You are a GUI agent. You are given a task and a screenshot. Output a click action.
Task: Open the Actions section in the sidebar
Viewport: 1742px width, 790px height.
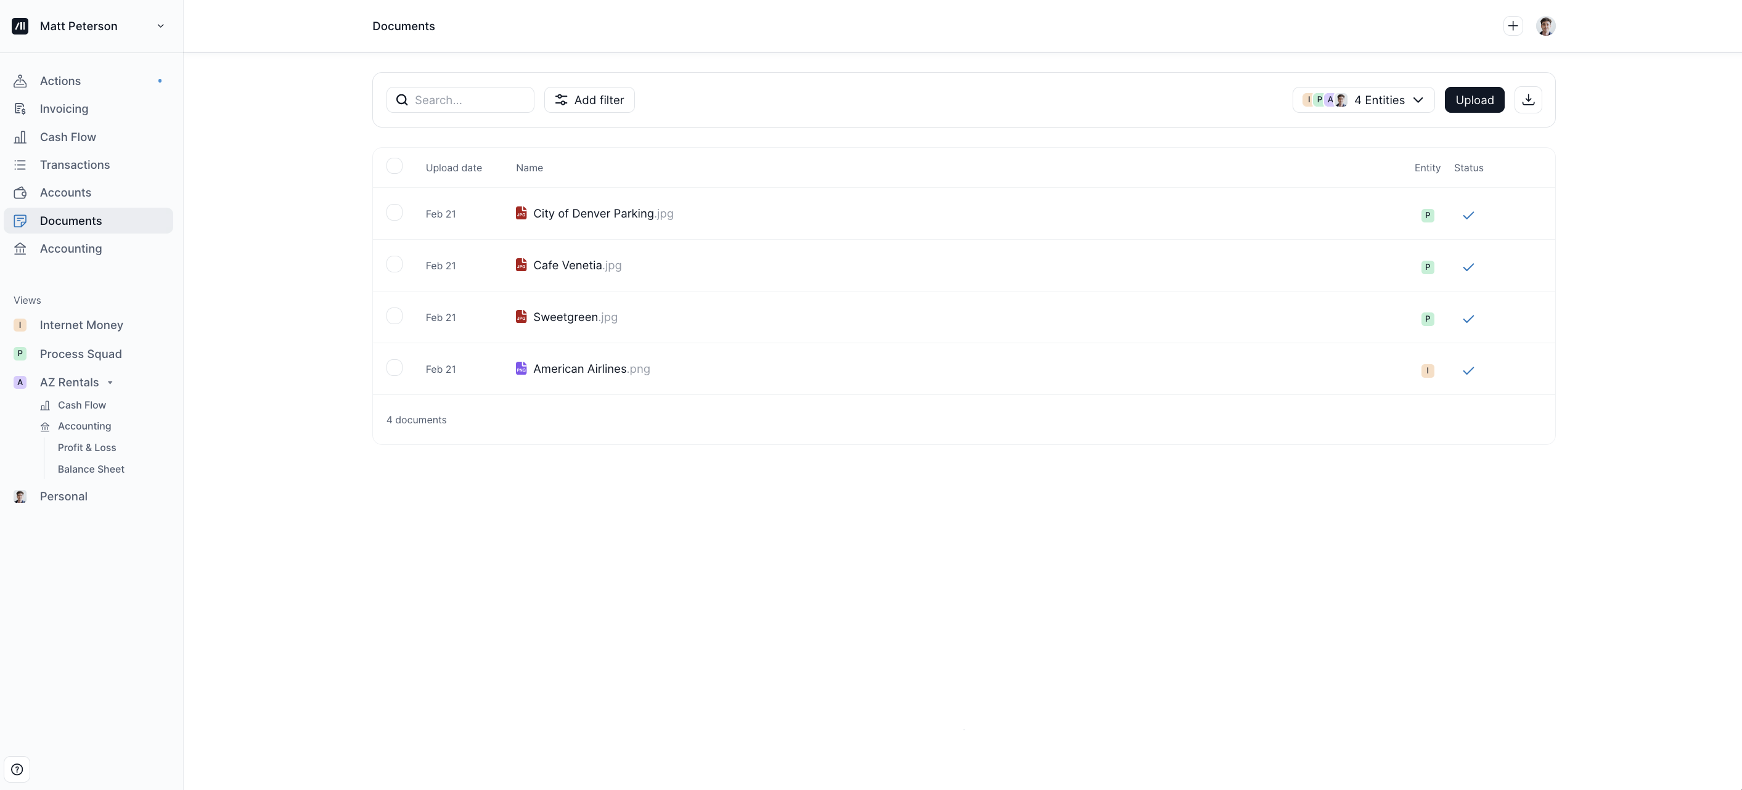pyautogui.click(x=60, y=81)
